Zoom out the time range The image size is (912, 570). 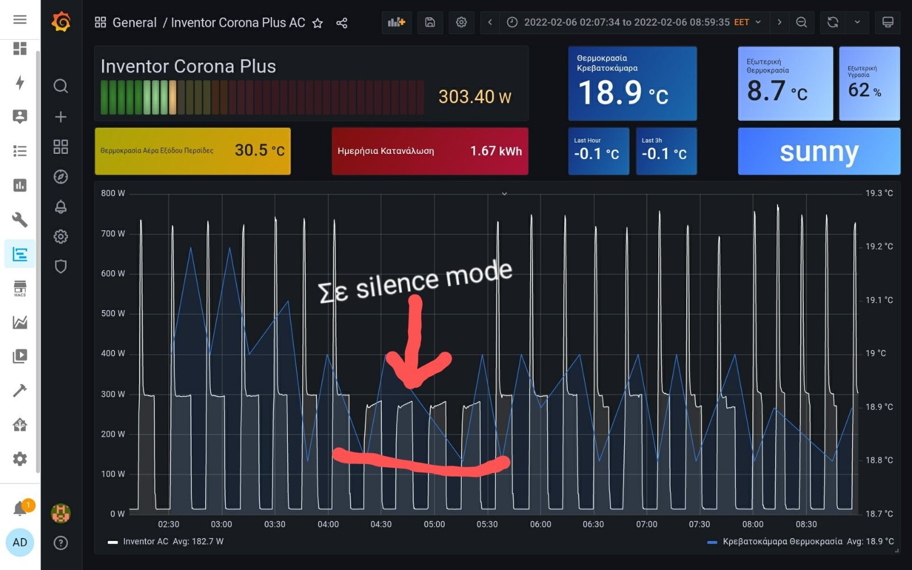tap(801, 22)
